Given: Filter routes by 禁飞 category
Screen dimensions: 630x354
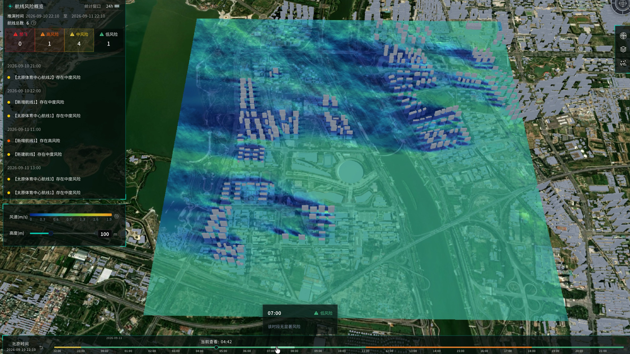Looking at the screenshot, I should click(x=20, y=40).
